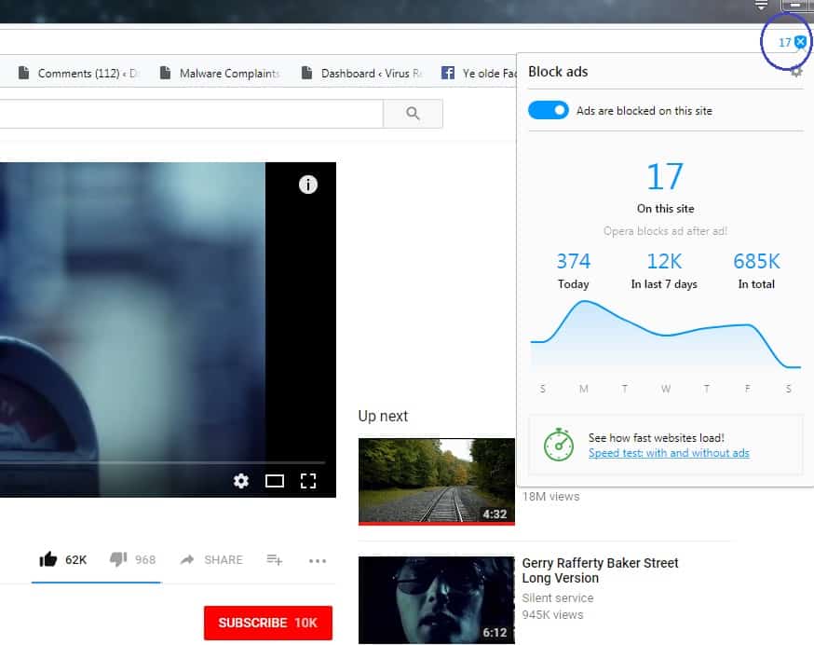Click the '12K' In last 7 days statistic
Viewport: 814px width, 645px height.
click(x=664, y=261)
